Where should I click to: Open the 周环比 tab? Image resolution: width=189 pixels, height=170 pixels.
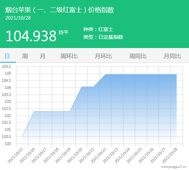(69, 56)
